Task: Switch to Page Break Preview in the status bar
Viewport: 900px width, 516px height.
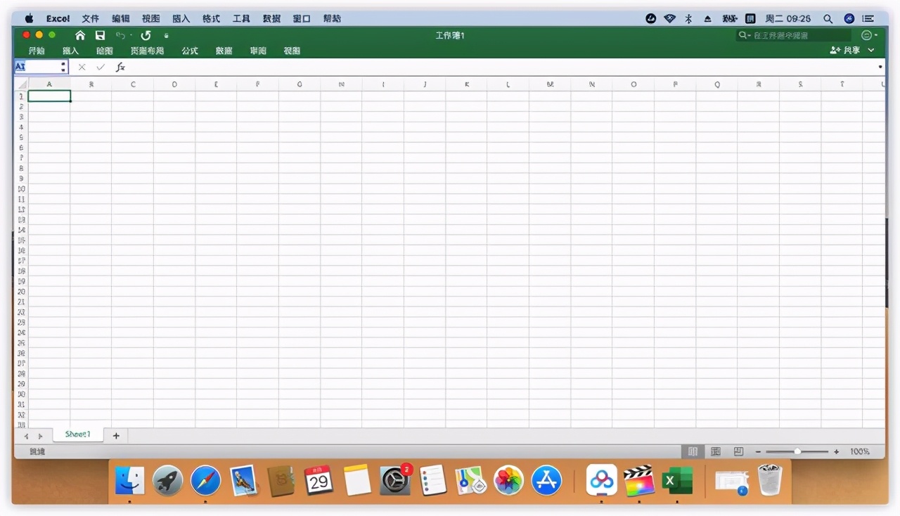Action: [738, 451]
